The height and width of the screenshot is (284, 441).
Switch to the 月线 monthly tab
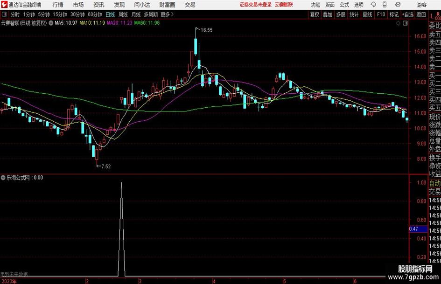coord(136,14)
